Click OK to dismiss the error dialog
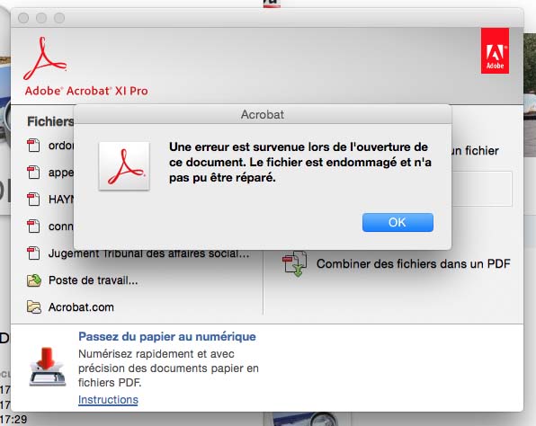This screenshot has width=536, height=426. pyautogui.click(x=398, y=222)
